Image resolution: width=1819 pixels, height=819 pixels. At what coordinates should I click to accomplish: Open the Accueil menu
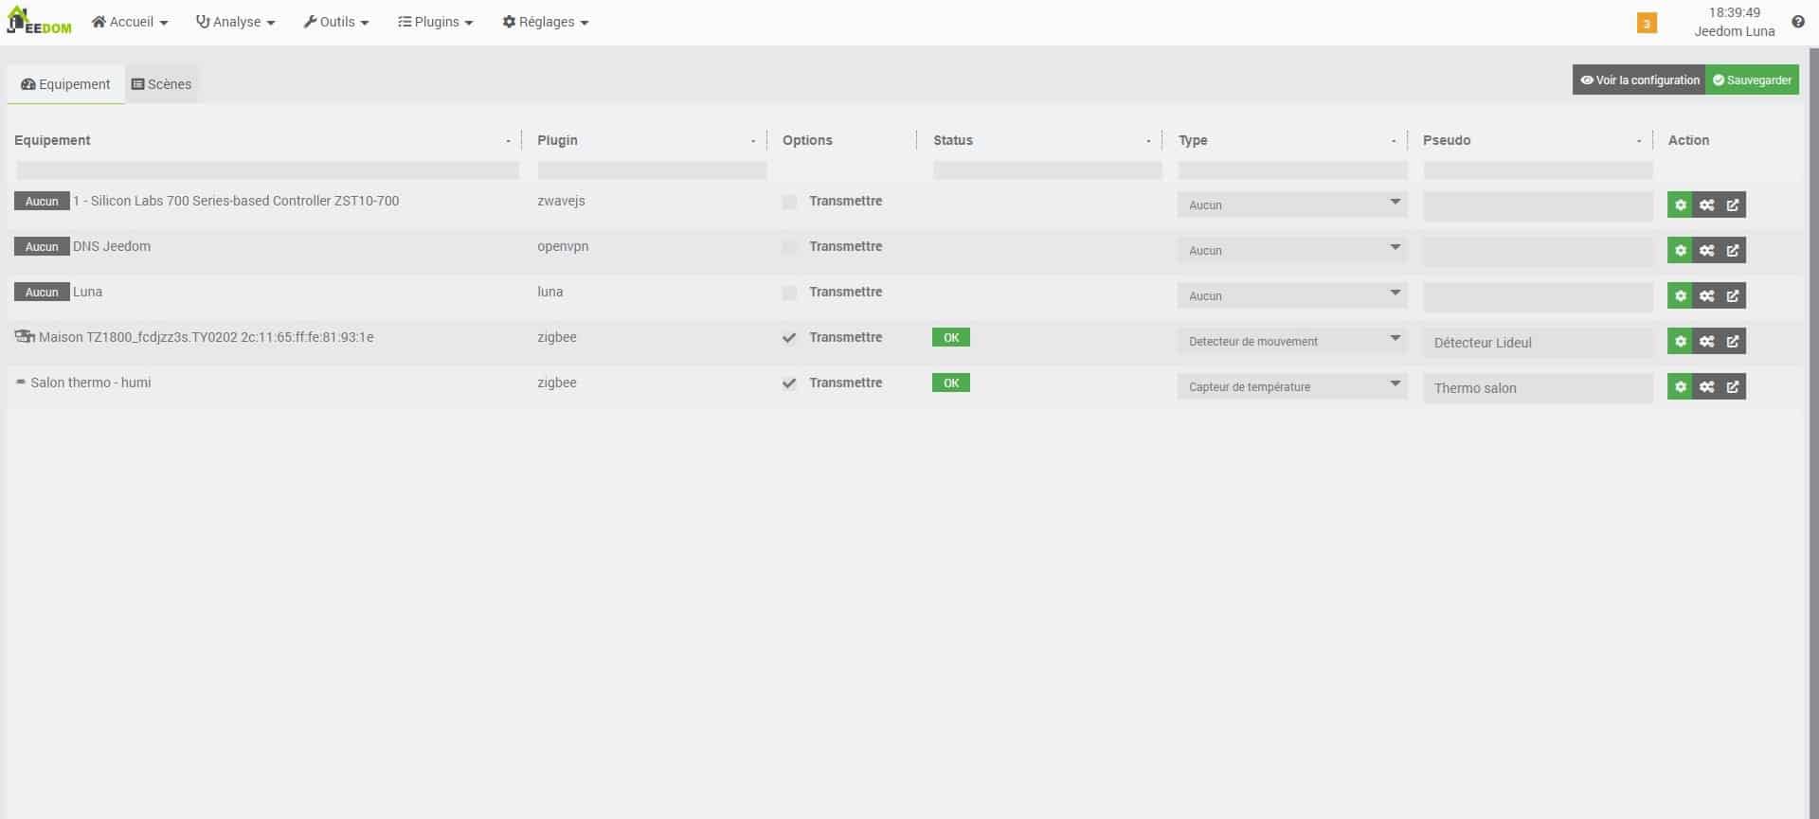pos(130,22)
